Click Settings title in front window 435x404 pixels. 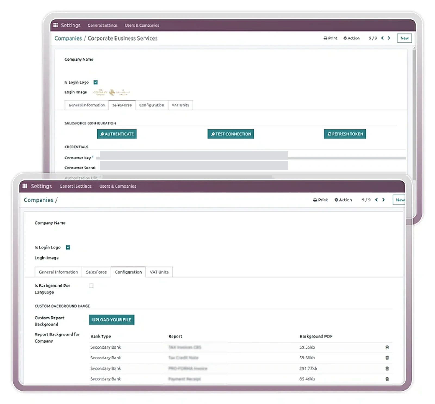[x=41, y=186]
